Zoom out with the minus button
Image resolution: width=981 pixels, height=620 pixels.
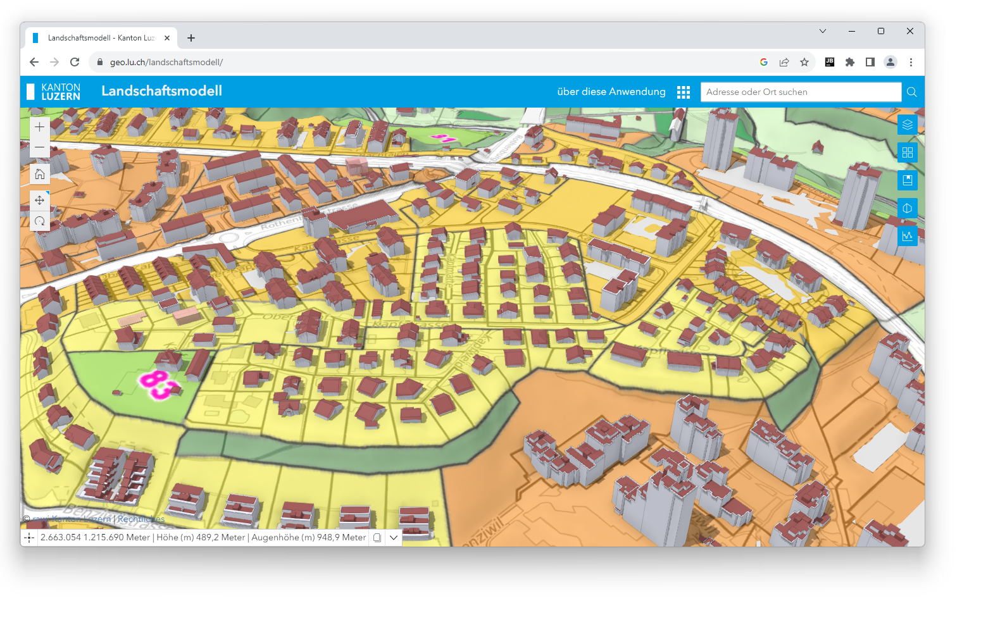[x=39, y=147]
